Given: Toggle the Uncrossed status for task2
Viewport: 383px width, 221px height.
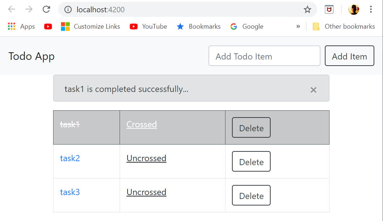Looking at the screenshot, I should (x=146, y=158).
